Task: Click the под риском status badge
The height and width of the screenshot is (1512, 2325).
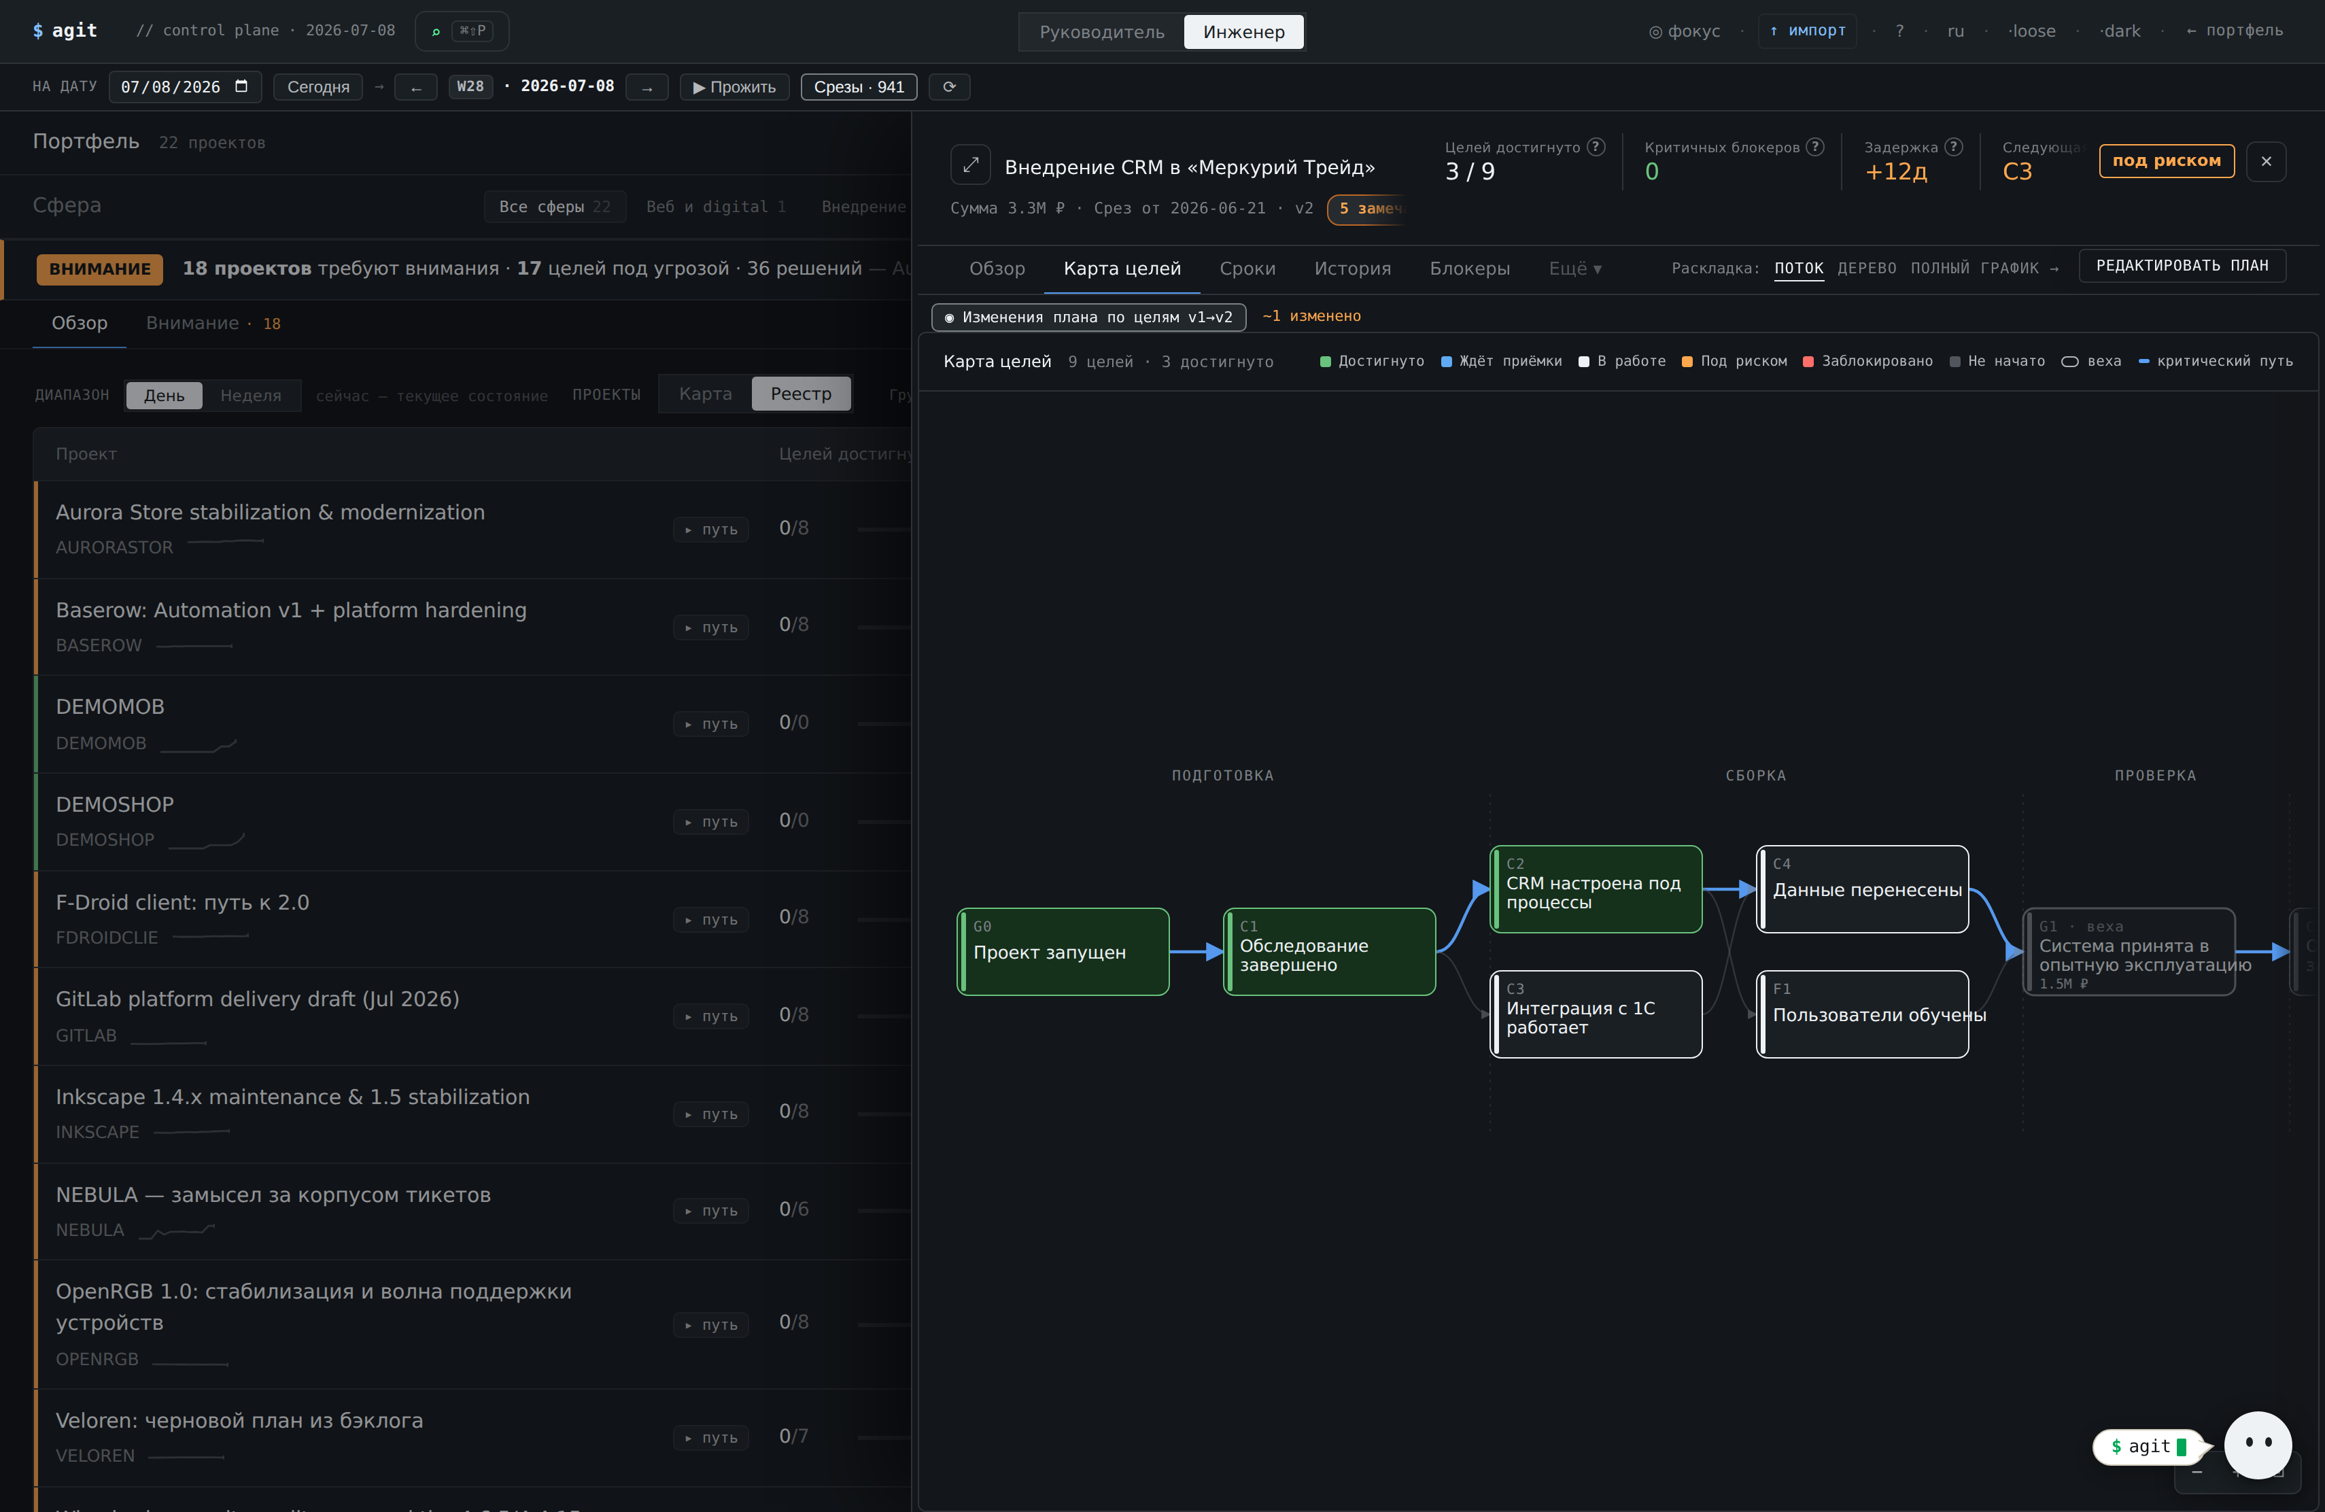Action: (x=2167, y=161)
